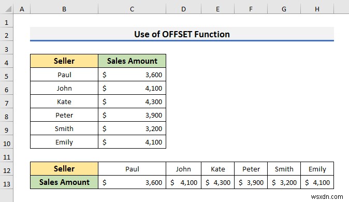This screenshot has width=349, height=202.
Task: Click the Select All corner triangle
Action: pyautogui.click(x=8, y=9)
